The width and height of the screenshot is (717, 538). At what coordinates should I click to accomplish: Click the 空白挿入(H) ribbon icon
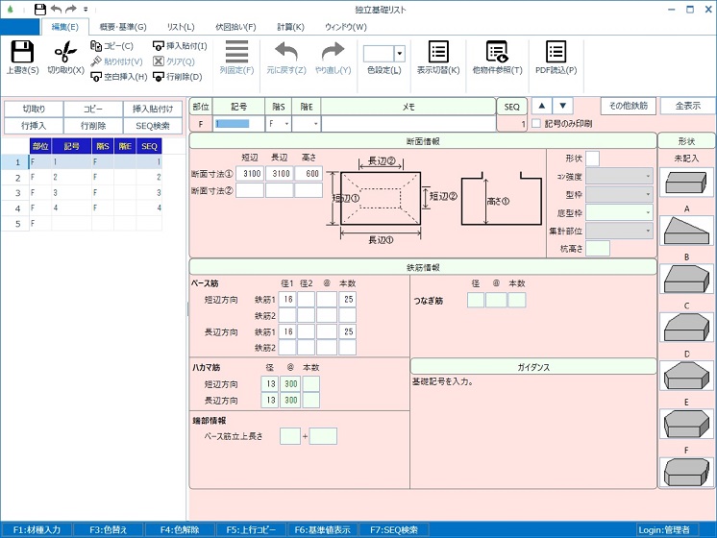(x=95, y=77)
